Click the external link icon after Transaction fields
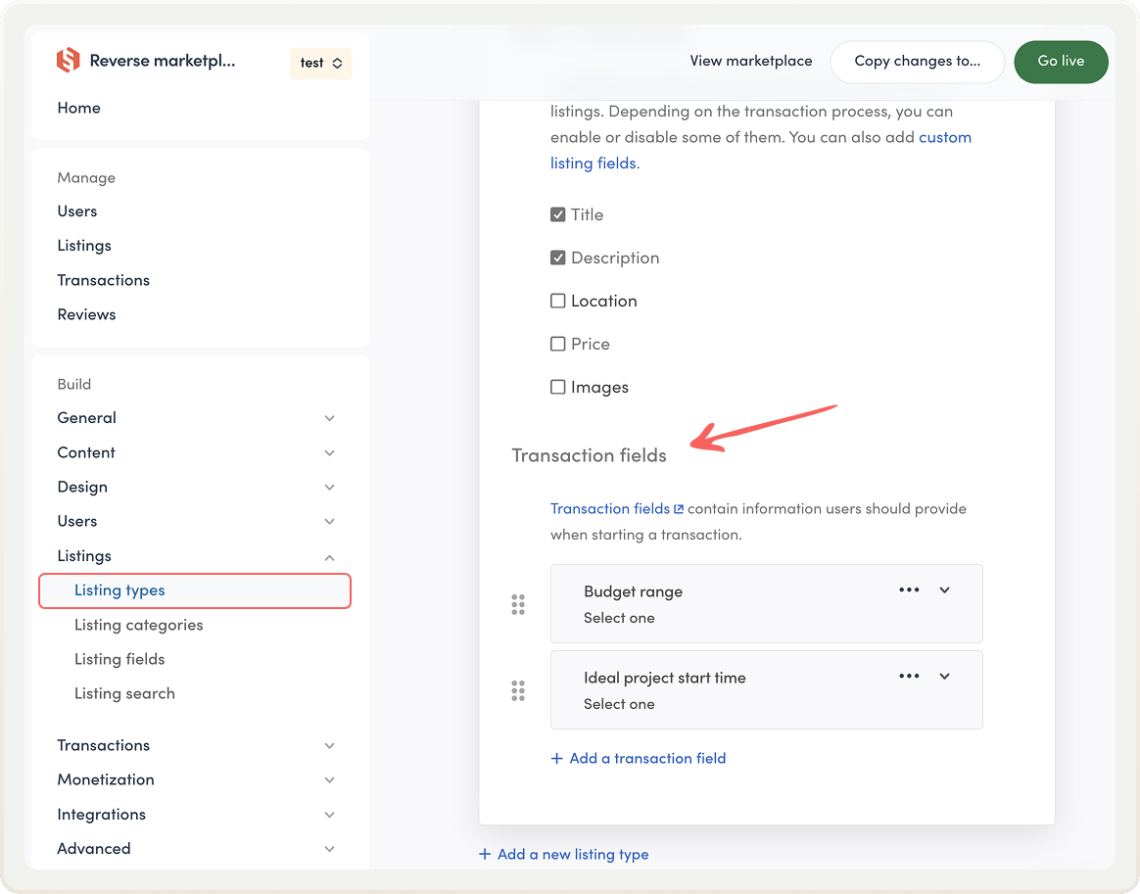The image size is (1140, 894). (679, 509)
